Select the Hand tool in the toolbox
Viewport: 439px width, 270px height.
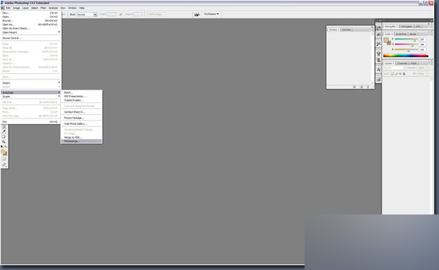(x=3, y=136)
